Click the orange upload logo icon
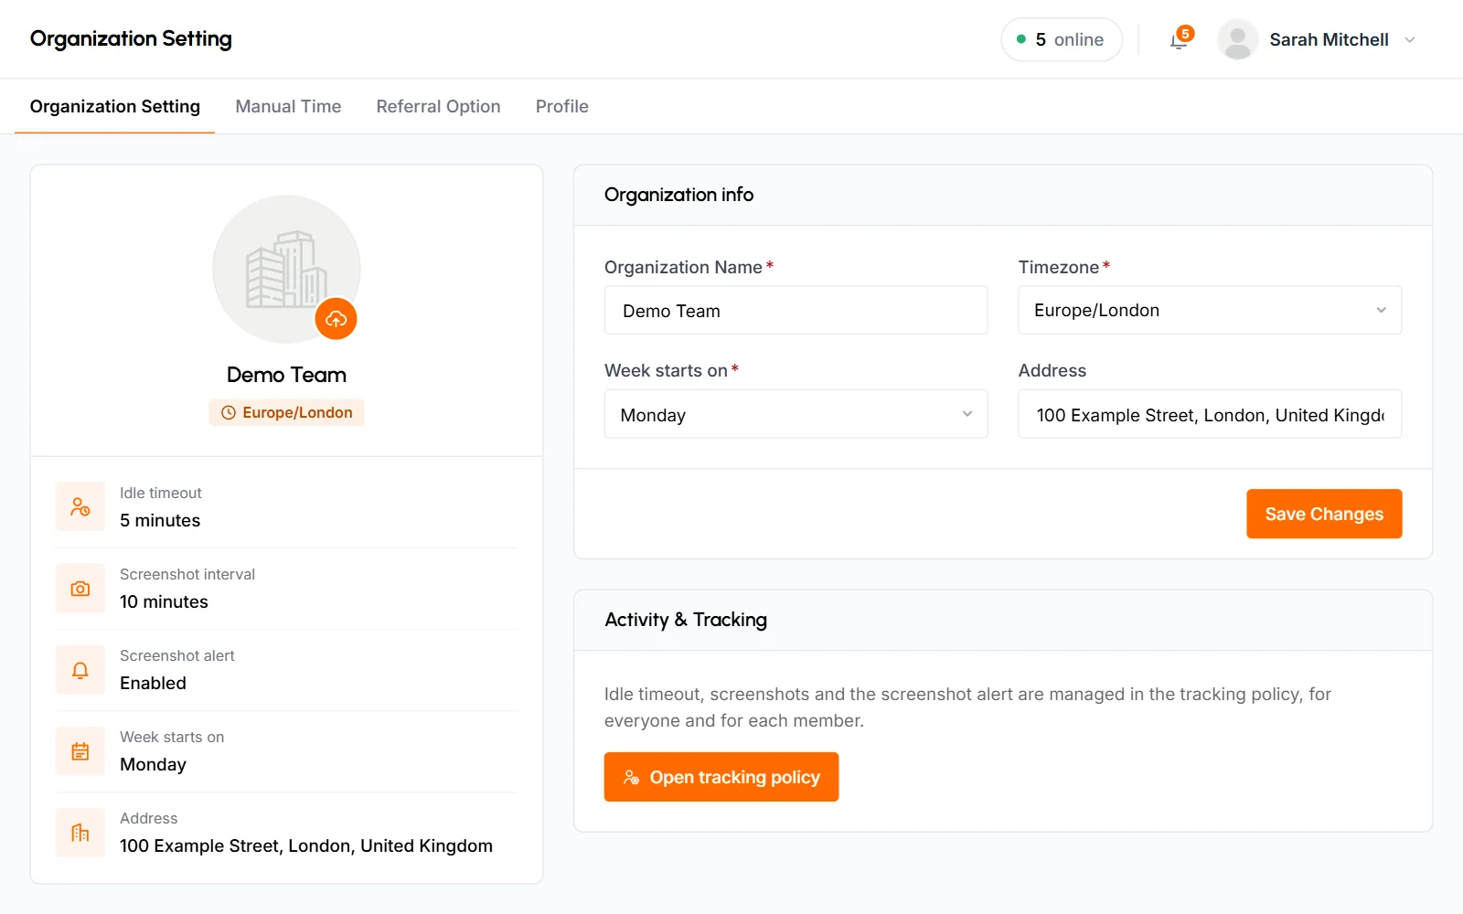 pos(336,319)
